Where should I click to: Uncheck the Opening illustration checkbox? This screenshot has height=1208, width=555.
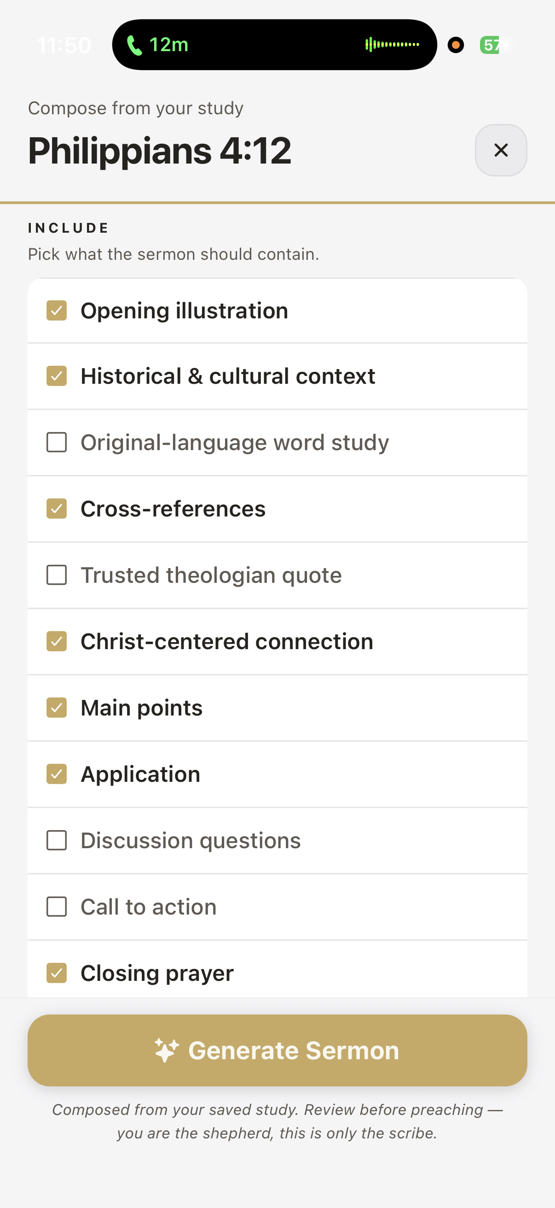coord(57,311)
